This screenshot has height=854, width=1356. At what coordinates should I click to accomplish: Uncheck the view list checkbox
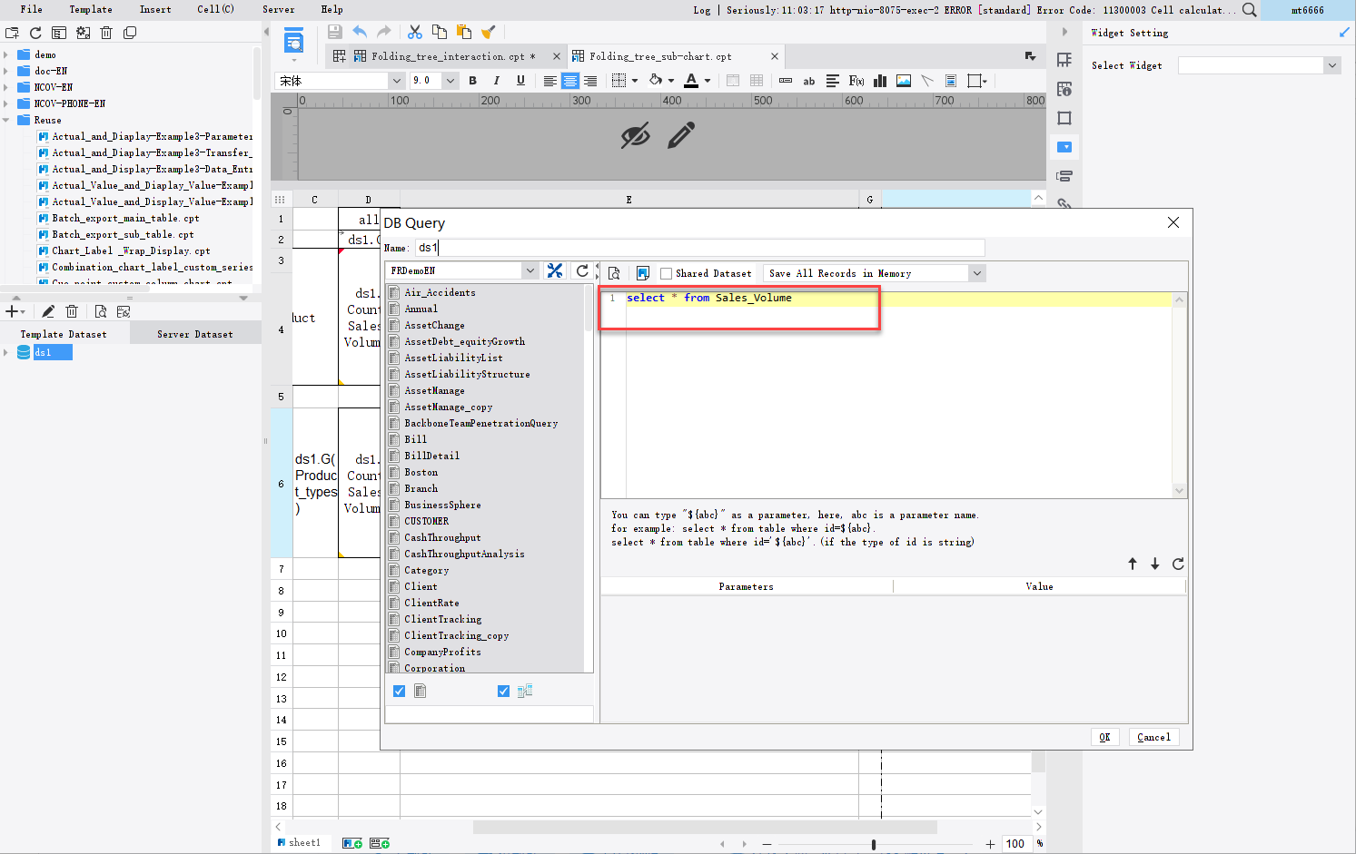tap(503, 691)
